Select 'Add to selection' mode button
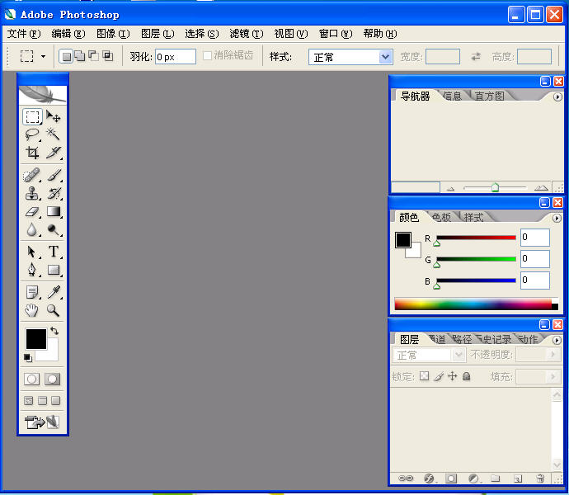569x495 pixels. pyautogui.click(x=79, y=56)
